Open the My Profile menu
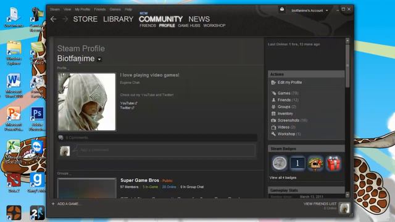Screen dimensions: 395x222 coord(82,9)
